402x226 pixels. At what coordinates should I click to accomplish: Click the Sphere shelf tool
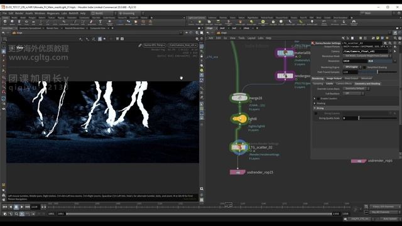point(12,23)
